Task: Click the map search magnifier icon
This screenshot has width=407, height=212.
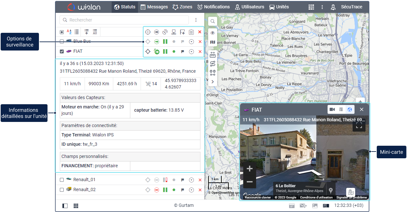Action: (x=213, y=21)
